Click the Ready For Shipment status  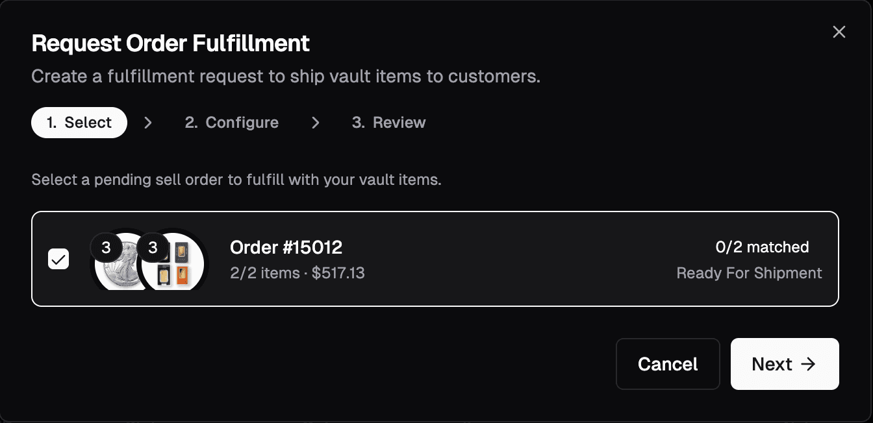[x=749, y=273]
